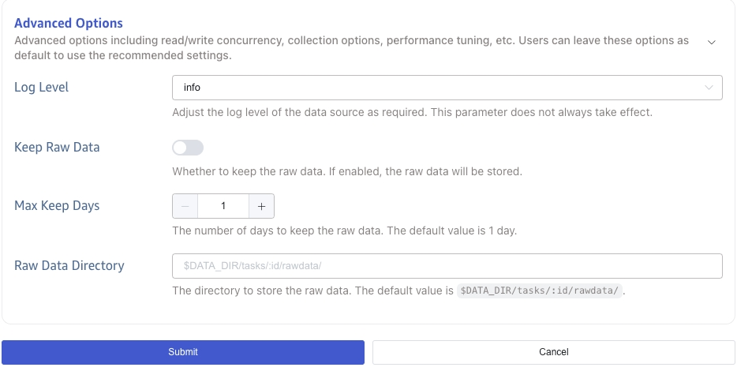Click the Log Level field label
This screenshot has height=386, width=737.
pyautogui.click(x=42, y=87)
